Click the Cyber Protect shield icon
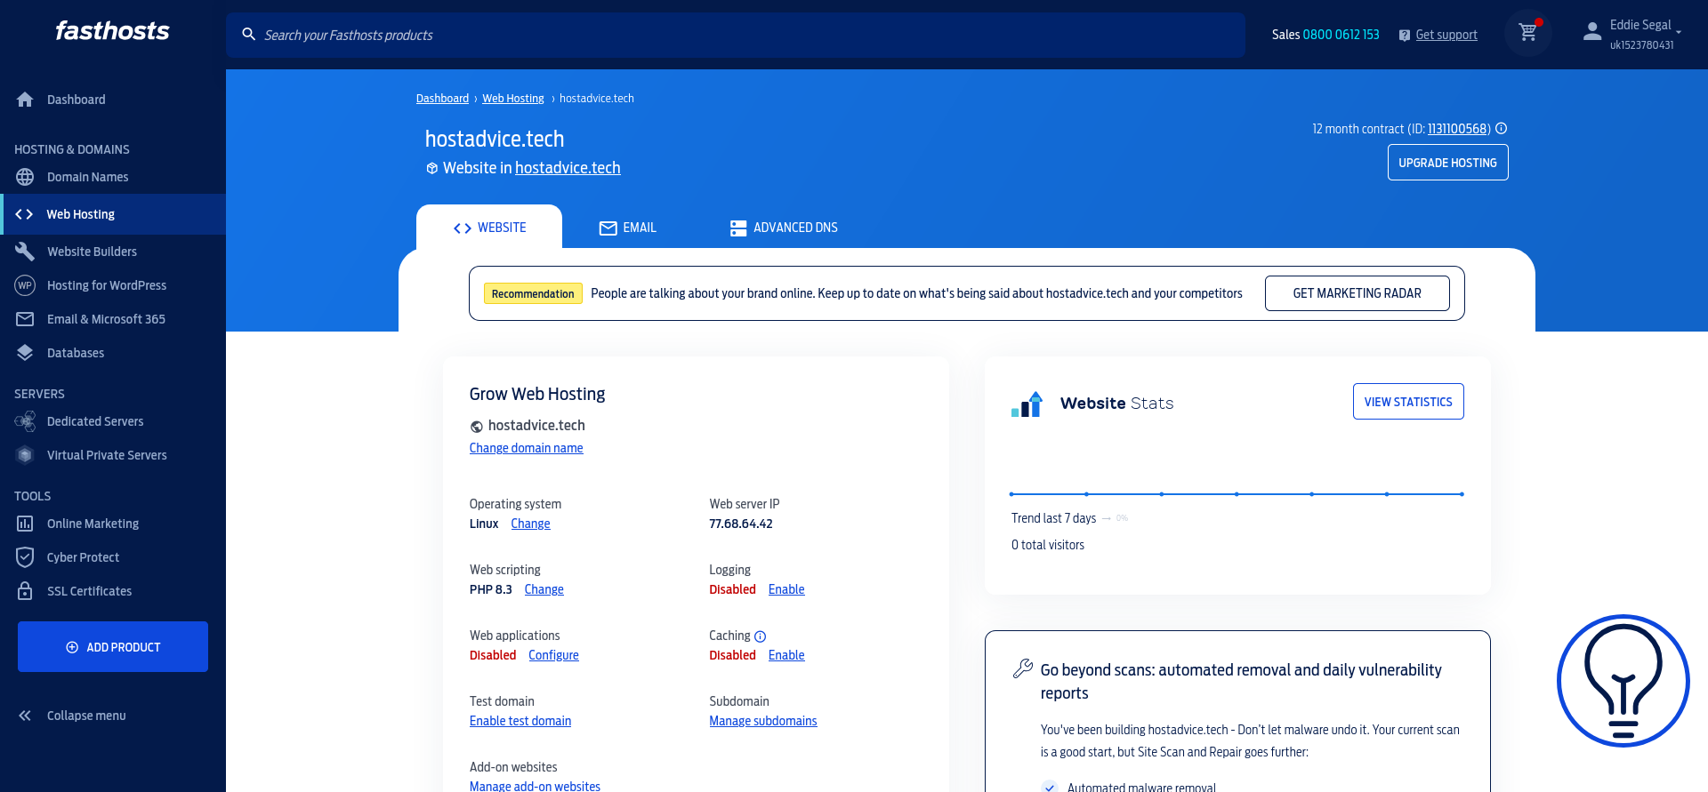The height and width of the screenshot is (792, 1708). tap(25, 557)
